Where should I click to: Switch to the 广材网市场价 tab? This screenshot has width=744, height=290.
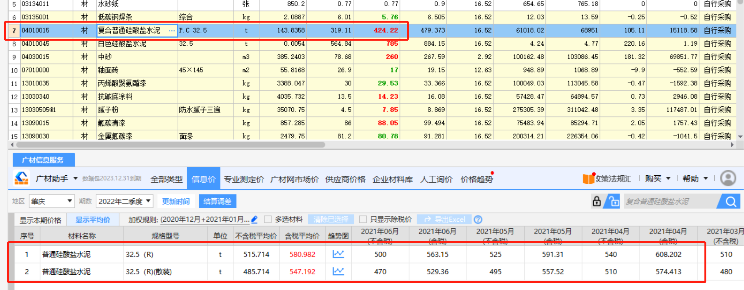294,179
